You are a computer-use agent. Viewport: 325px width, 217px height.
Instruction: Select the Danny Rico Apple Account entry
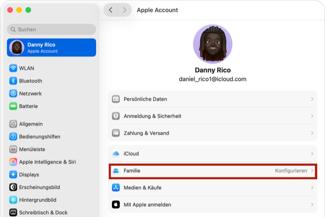(x=52, y=48)
